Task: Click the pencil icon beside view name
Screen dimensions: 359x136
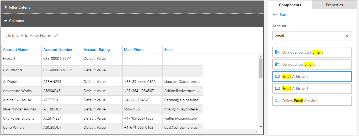Action: (56, 35)
